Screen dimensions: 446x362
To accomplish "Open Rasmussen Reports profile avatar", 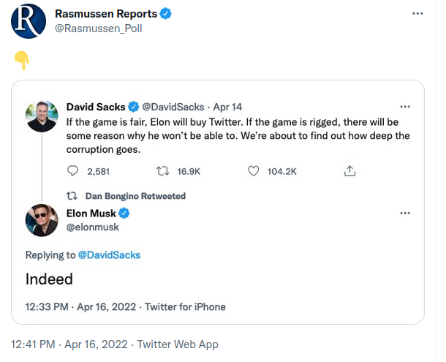I will 29,21.
